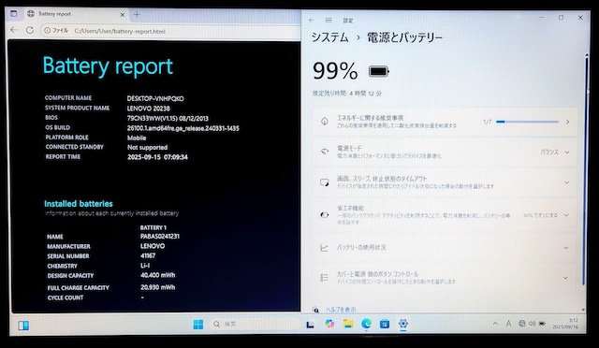
Task: Click the lid and power button controls icon
Action: [324, 278]
